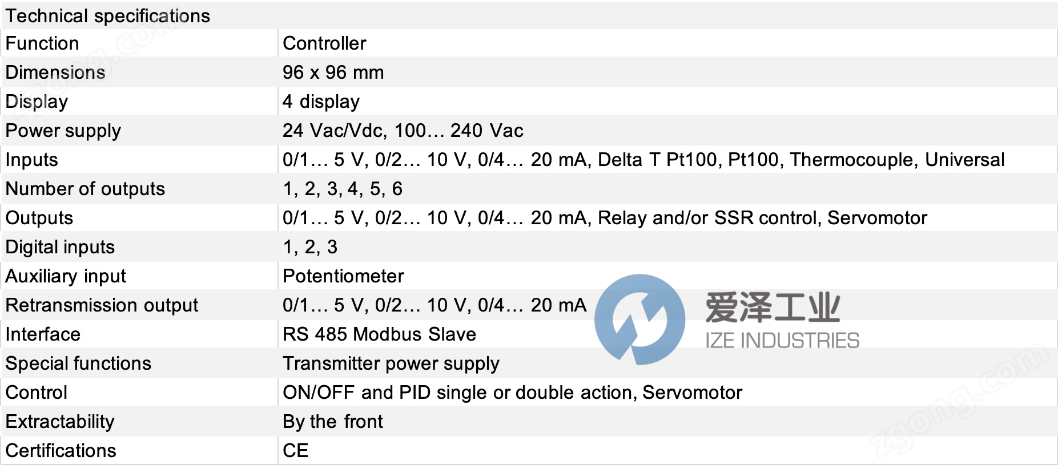
Task: Click the Certifications CE value
Action: (x=296, y=451)
